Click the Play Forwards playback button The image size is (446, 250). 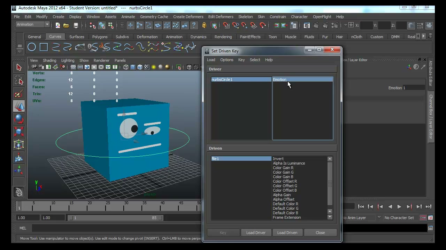(x=399, y=207)
